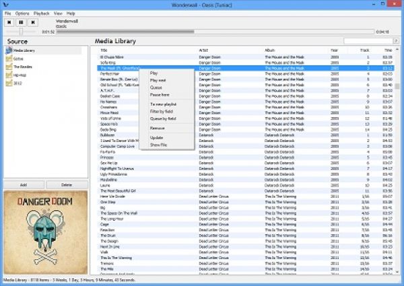
Task: Open the Options menu
Action: pos(22,13)
